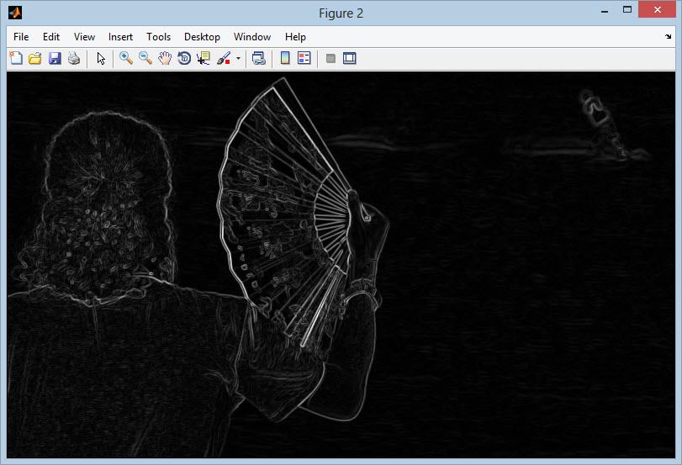Select the Edit Plot arrow tool
682x465 pixels.
point(101,58)
